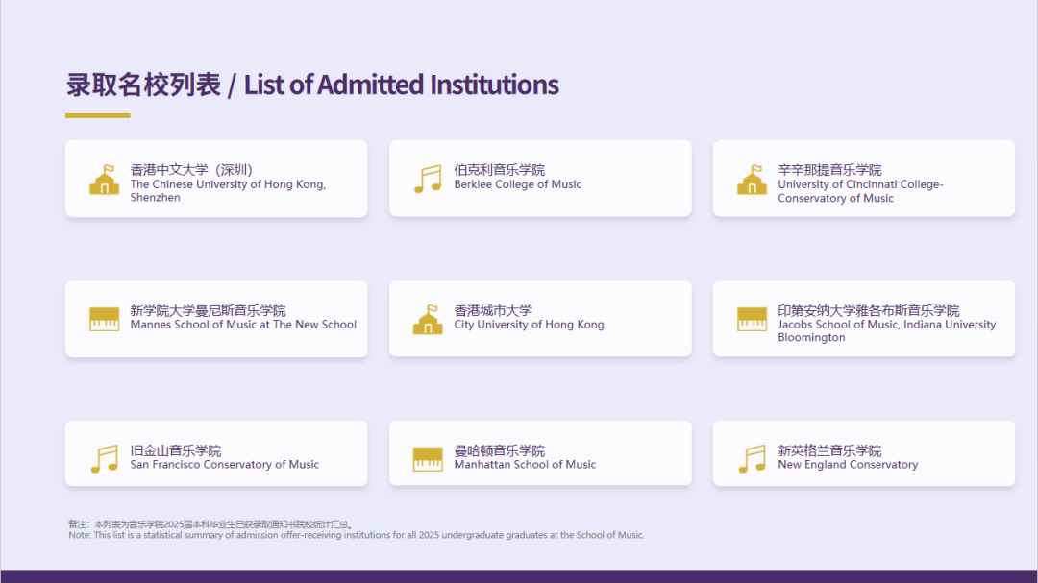Click the Chinese text 旧金山音乐学院

click(176, 450)
